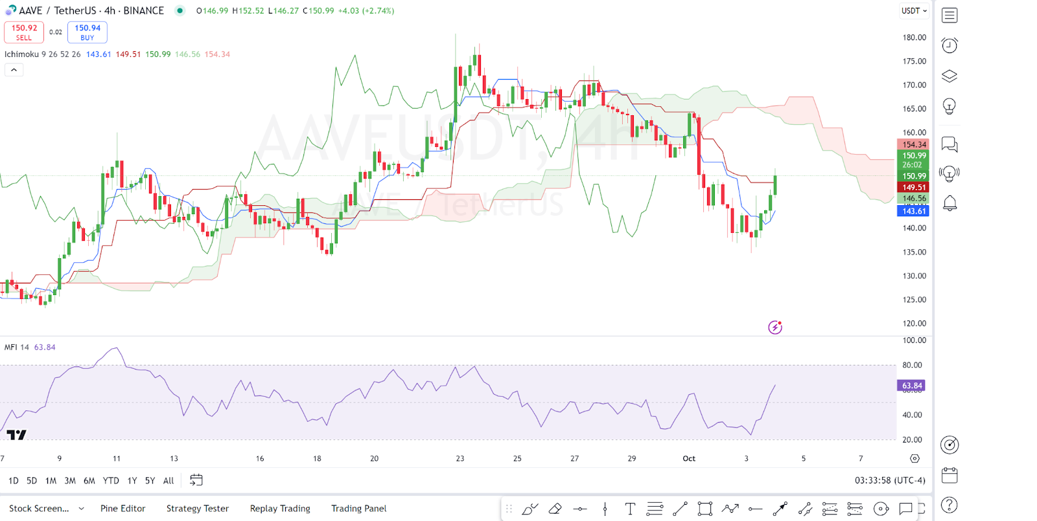The width and height of the screenshot is (1037, 521).
Task: Open the Replay Trading tab
Action: (x=280, y=509)
